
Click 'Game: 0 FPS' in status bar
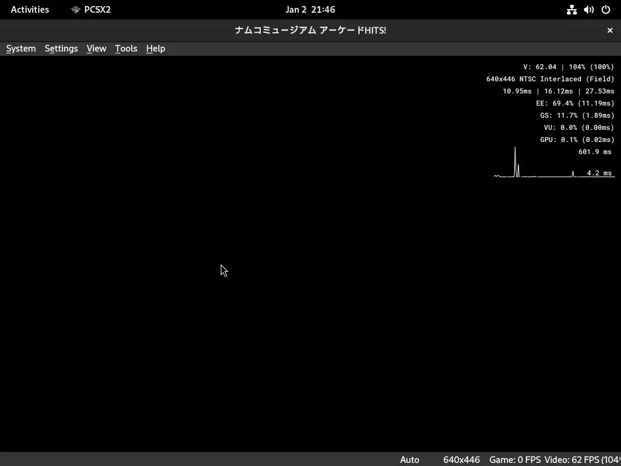515,460
